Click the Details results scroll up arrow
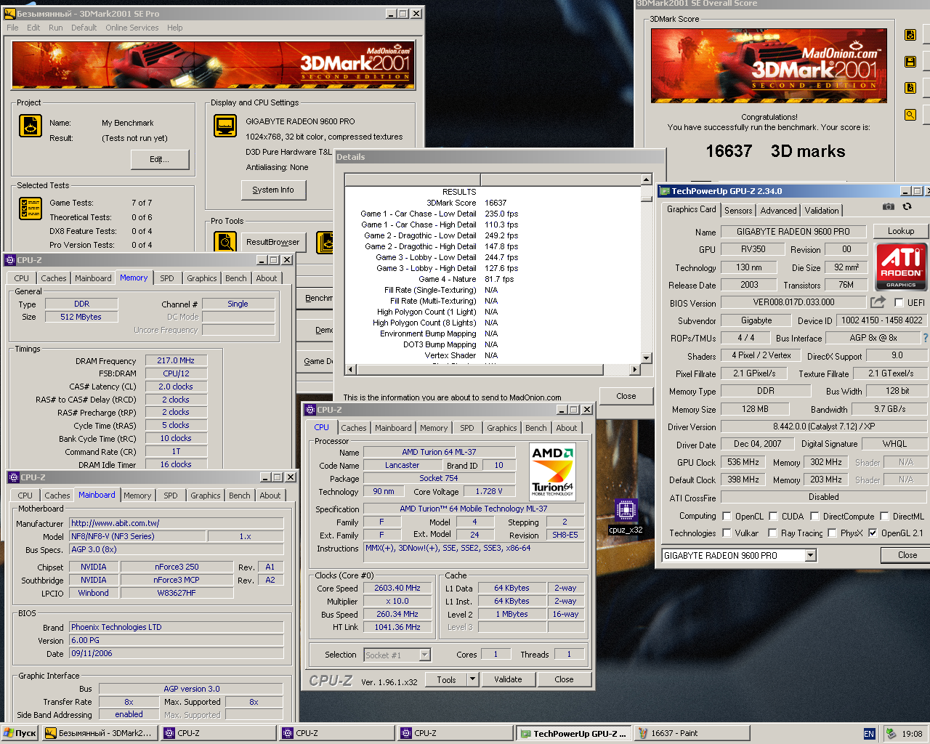 647,179
